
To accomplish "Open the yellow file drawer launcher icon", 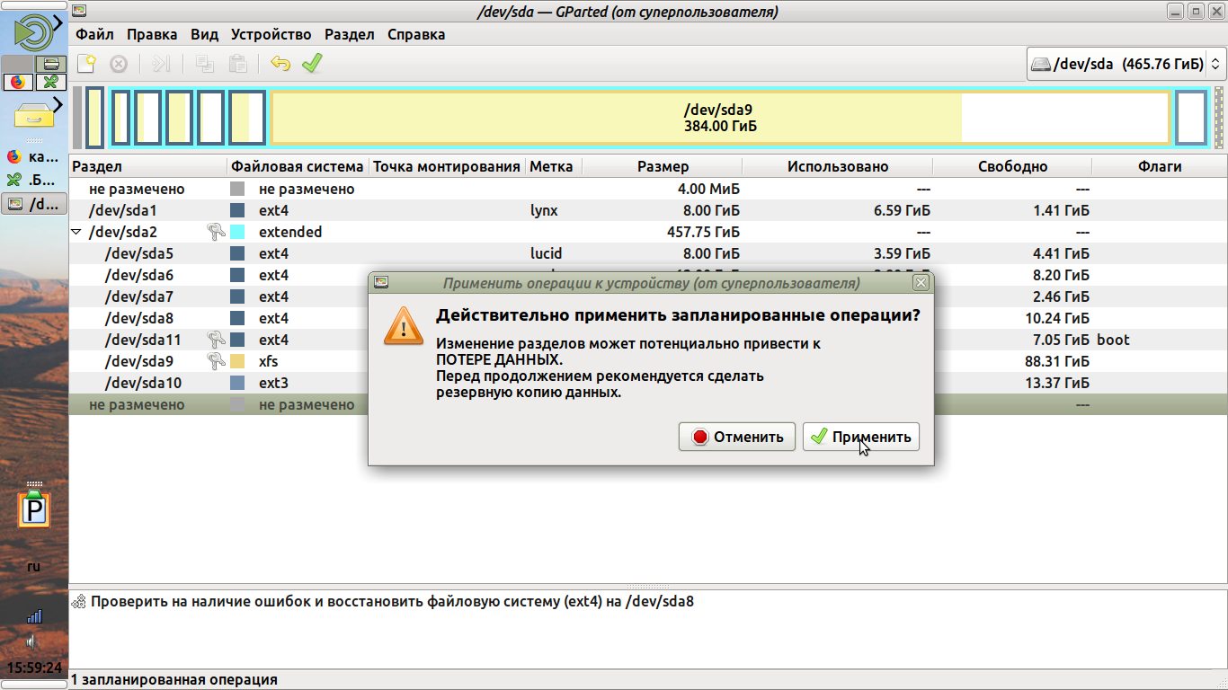I will (36, 115).
